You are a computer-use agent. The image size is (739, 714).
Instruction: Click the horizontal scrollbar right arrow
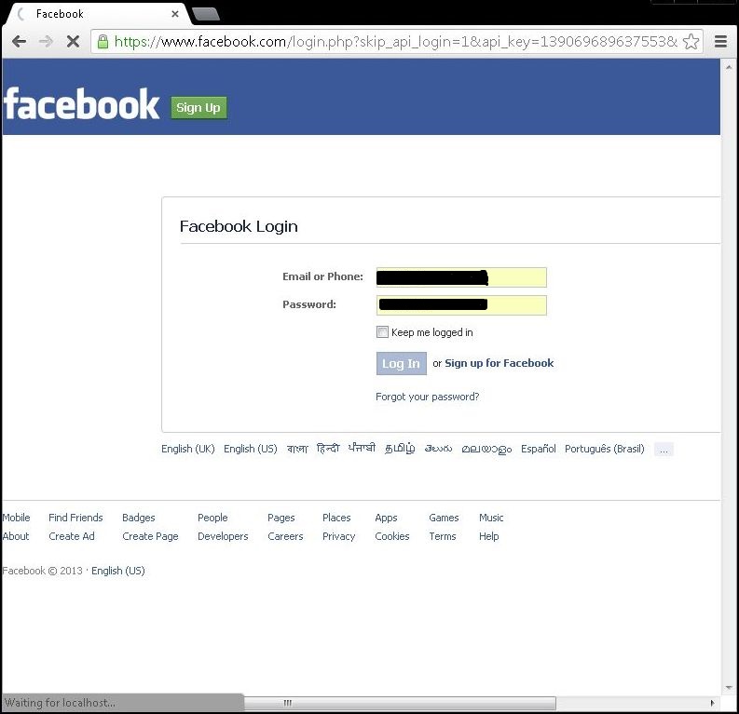[x=712, y=703]
